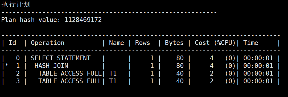Click the 40 bytes value in row Id 2
Image resolution: width=288 pixels, height=97 pixels.
click(x=180, y=73)
